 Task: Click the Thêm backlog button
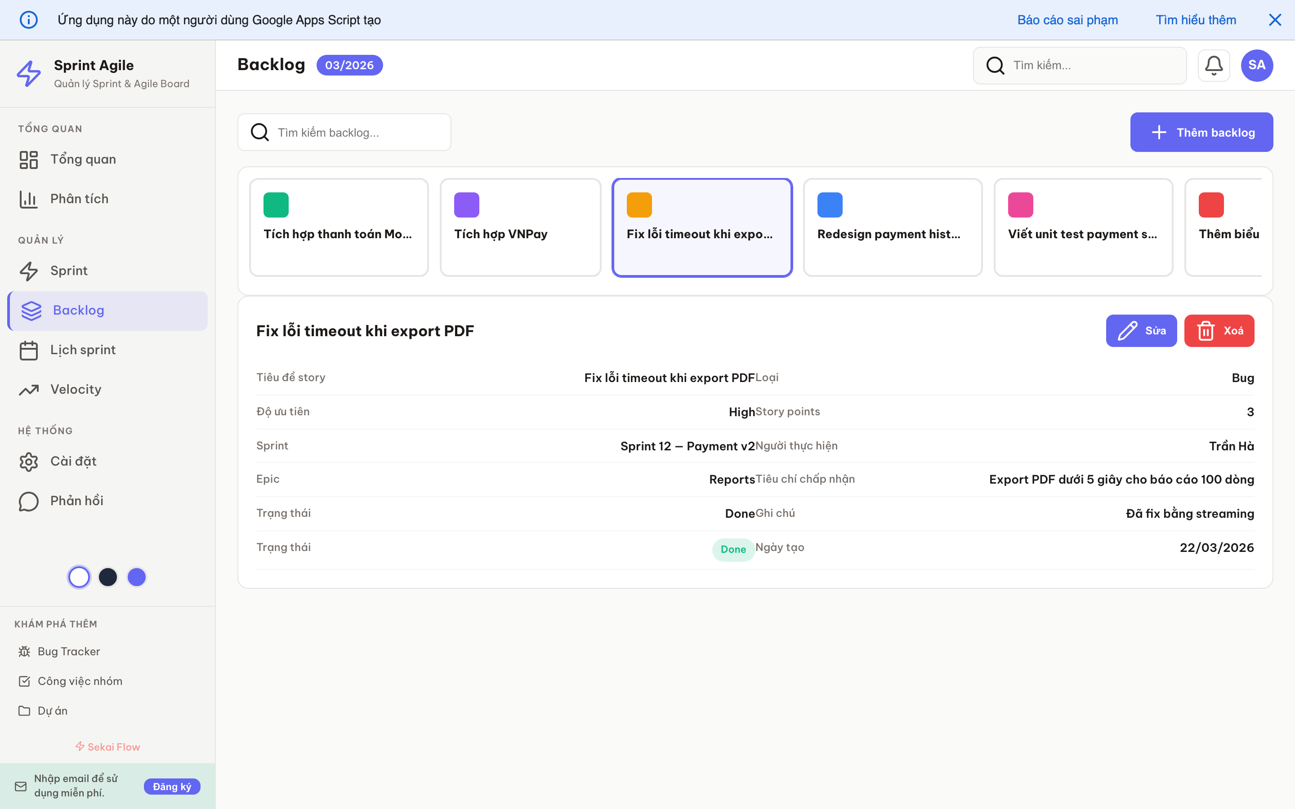(1201, 132)
